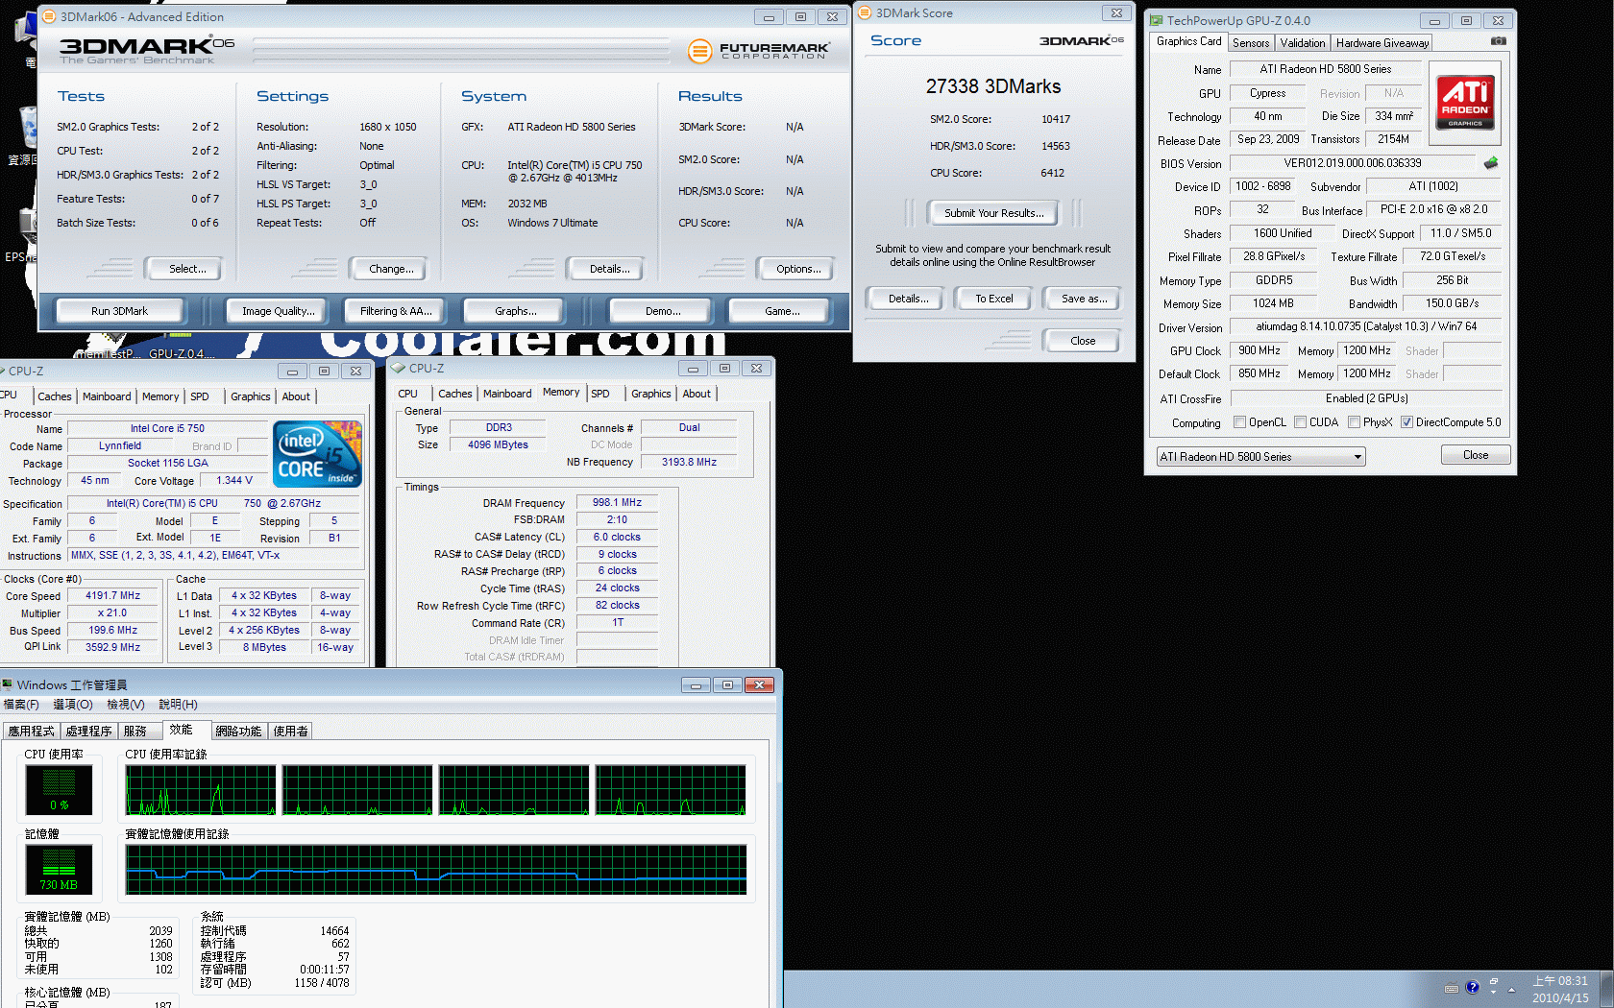
Task: Click the DRAM Frequency 998.1 MHz value
Action: pyautogui.click(x=617, y=502)
